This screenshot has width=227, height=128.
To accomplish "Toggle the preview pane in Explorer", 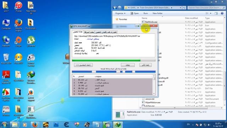I will (216, 14).
